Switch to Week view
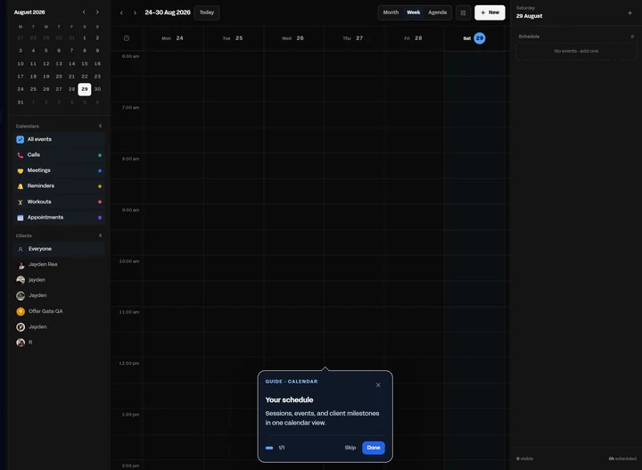Image resolution: width=642 pixels, height=470 pixels. click(414, 12)
